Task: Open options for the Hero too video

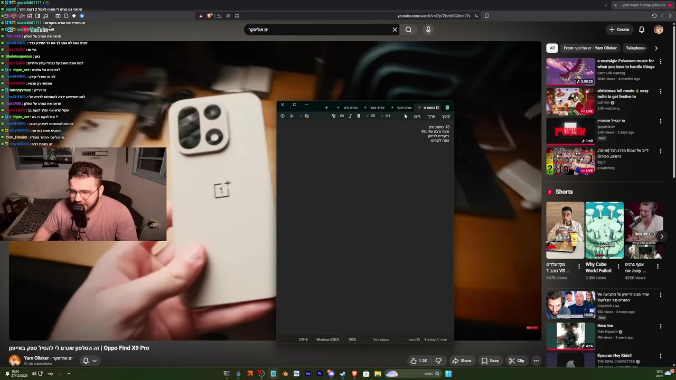Action: click(x=660, y=326)
